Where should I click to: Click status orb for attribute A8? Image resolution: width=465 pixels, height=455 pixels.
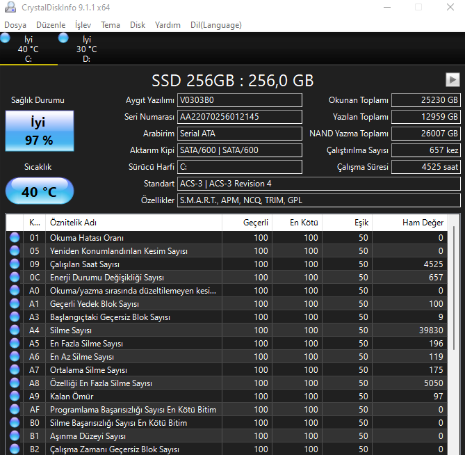[15, 383]
